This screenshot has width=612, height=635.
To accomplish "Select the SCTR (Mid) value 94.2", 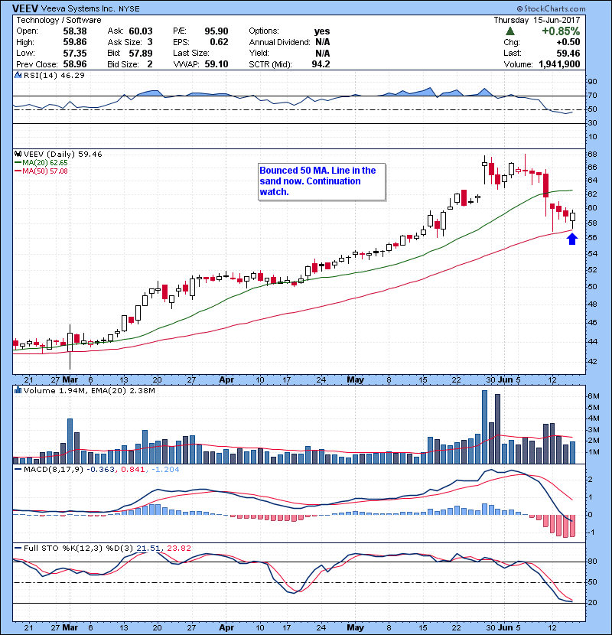I will point(321,64).
